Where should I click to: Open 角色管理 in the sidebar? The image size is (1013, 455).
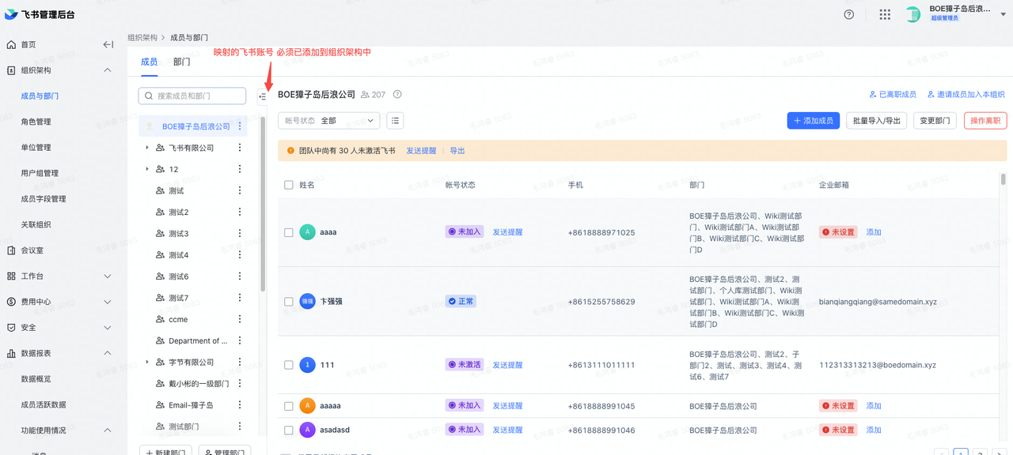click(x=36, y=122)
